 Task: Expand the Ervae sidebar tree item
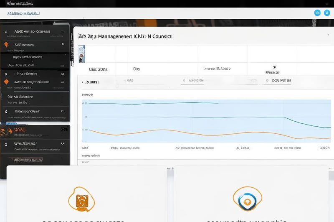point(6,74)
